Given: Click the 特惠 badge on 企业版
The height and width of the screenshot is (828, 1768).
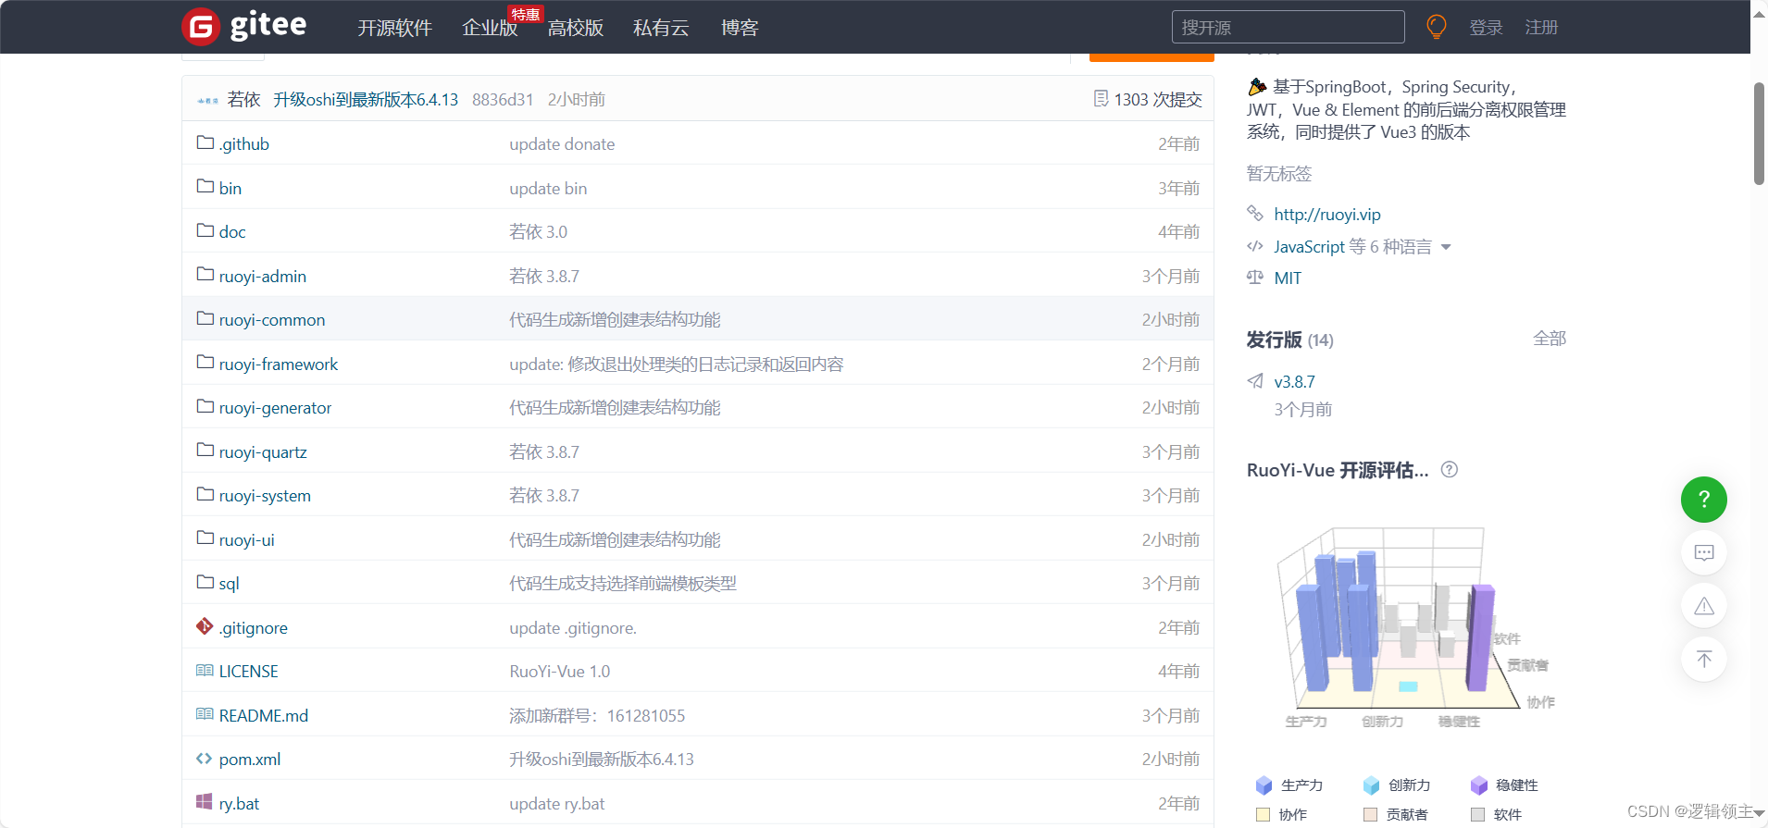Looking at the screenshot, I should pyautogui.click(x=525, y=15).
